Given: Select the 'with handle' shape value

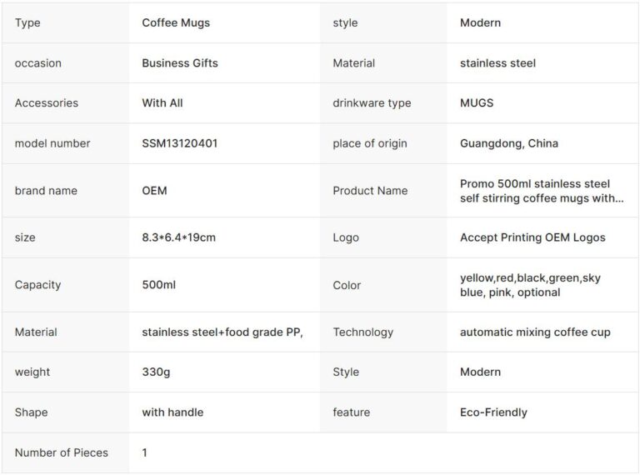Looking at the screenshot, I should pyautogui.click(x=172, y=412).
